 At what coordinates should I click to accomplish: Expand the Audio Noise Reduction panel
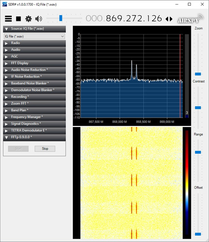34,70
